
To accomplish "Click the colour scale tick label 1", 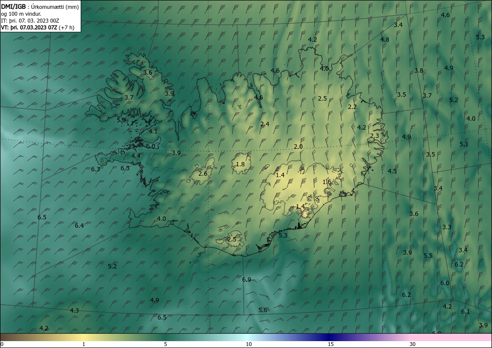I will pyautogui.click(x=84, y=345).
